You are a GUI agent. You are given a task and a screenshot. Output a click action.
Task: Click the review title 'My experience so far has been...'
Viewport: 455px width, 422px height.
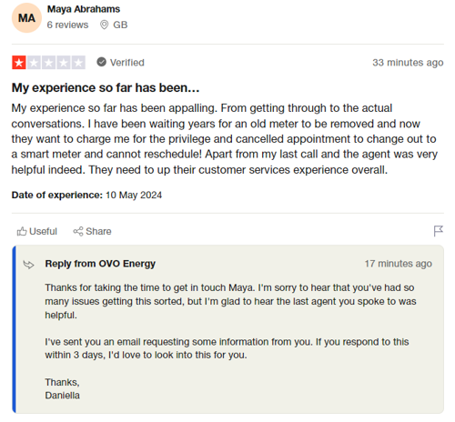tap(106, 88)
